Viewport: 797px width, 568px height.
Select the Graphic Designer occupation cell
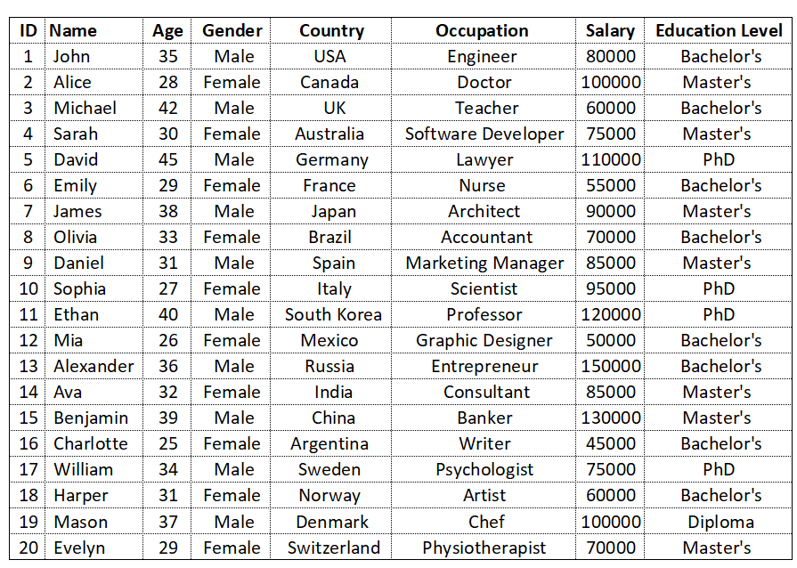pyautogui.click(x=484, y=340)
